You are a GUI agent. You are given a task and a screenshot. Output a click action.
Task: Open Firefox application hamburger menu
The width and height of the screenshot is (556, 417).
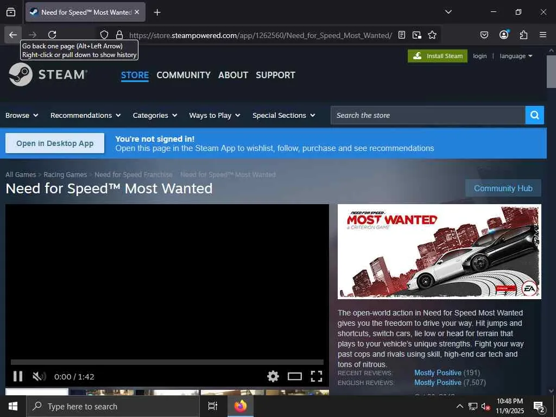pos(543,35)
